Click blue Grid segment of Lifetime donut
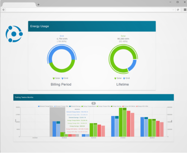 pos(133,65)
